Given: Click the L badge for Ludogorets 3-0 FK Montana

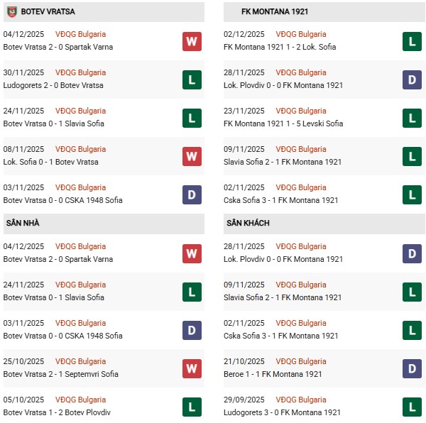Looking at the screenshot, I should pos(412,407).
